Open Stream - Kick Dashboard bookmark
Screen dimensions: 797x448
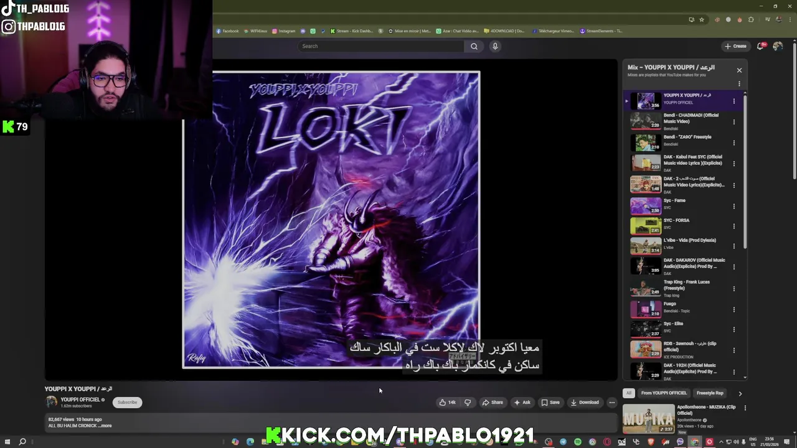point(351,31)
